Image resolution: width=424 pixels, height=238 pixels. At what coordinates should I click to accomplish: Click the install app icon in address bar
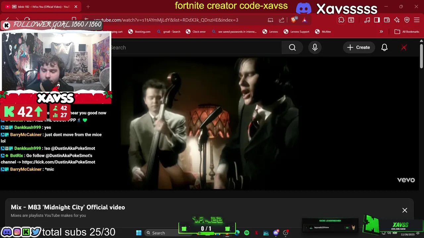(x=270, y=20)
